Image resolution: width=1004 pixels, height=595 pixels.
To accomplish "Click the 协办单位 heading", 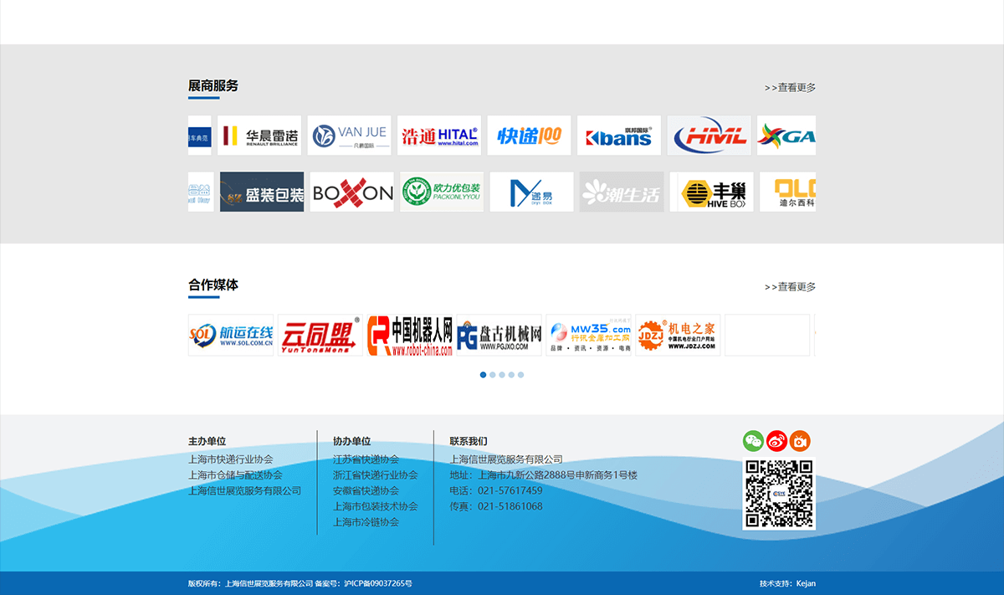I will 351,441.
